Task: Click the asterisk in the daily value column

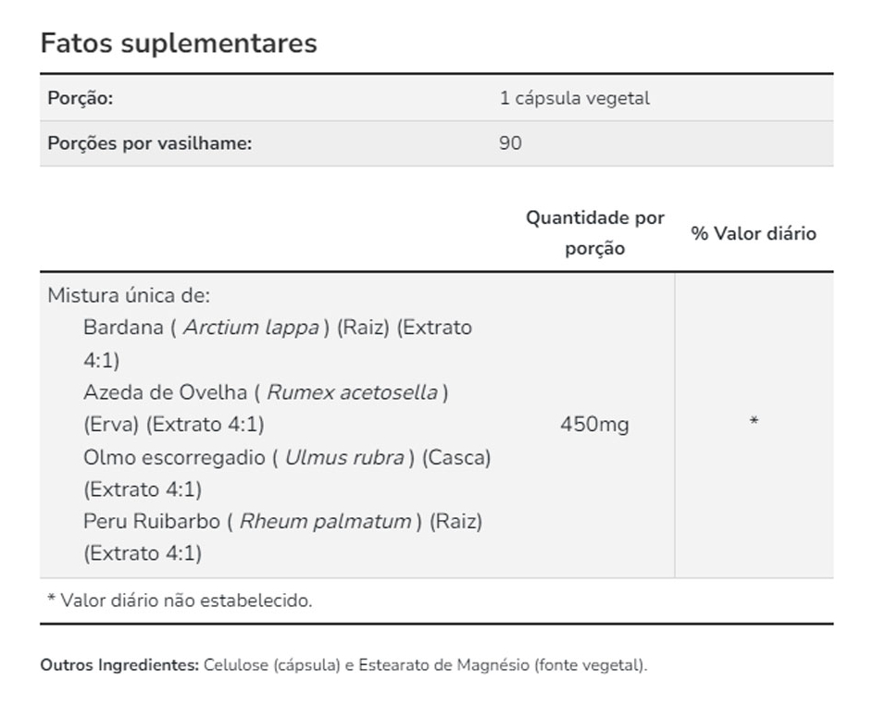Action: pyautogui.click(x=755, y=423)
